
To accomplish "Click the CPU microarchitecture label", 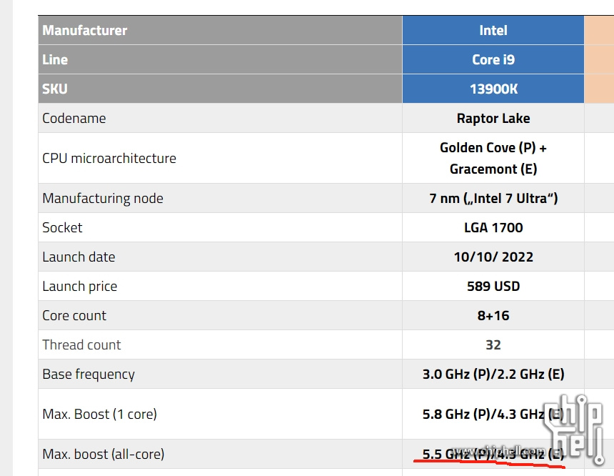I will (109, 159).
